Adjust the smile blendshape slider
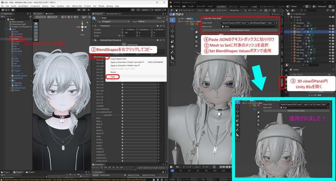 coord(139,136)
